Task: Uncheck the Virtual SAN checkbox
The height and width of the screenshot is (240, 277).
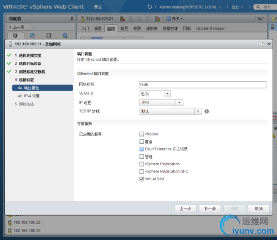Action: (141, 179)
